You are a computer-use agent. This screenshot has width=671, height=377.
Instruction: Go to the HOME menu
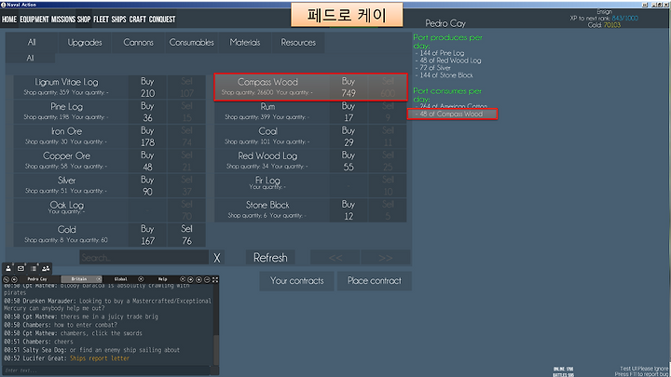(9, 20)
